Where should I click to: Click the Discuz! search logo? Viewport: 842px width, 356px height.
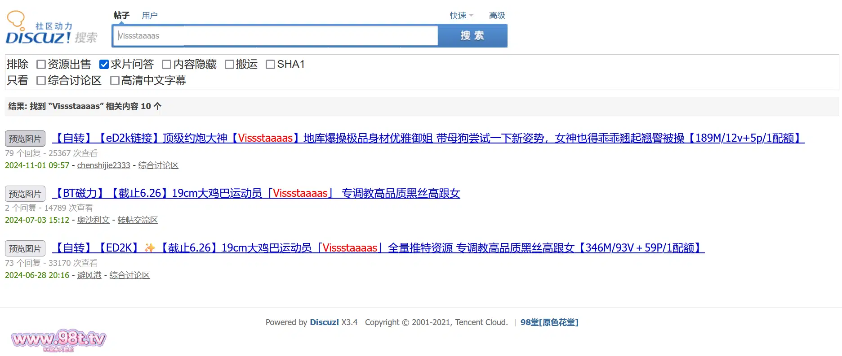tap(51, 28)
